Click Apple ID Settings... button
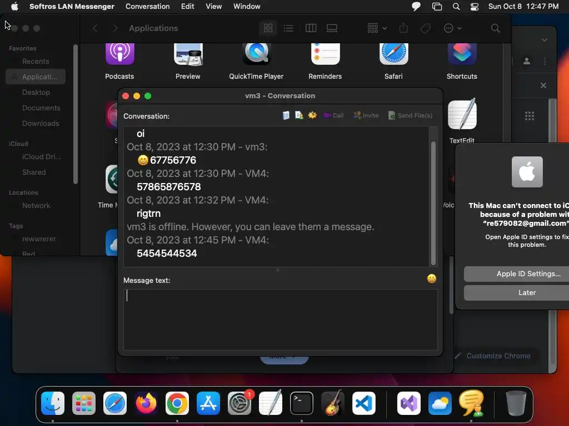Viewport: 569px width, 426px height. click(x=528, y=274)
